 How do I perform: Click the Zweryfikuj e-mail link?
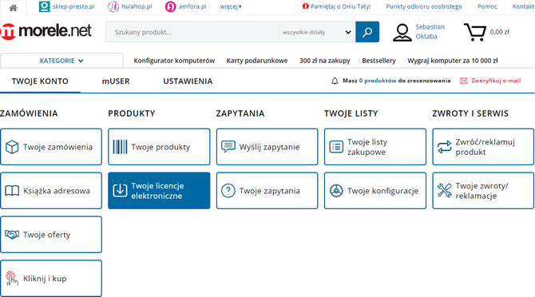[x=496, y=81]
